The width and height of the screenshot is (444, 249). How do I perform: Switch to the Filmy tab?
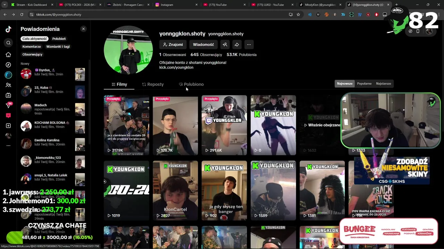click(x=119, y=84)
